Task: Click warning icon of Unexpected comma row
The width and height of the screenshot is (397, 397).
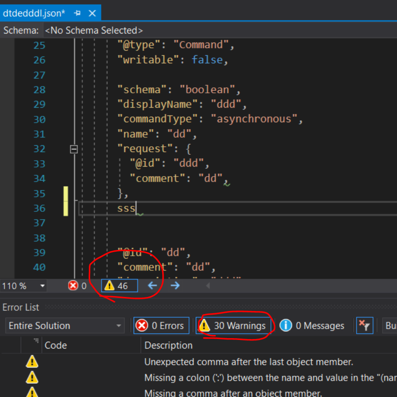Action: click(x=32, y=362)
